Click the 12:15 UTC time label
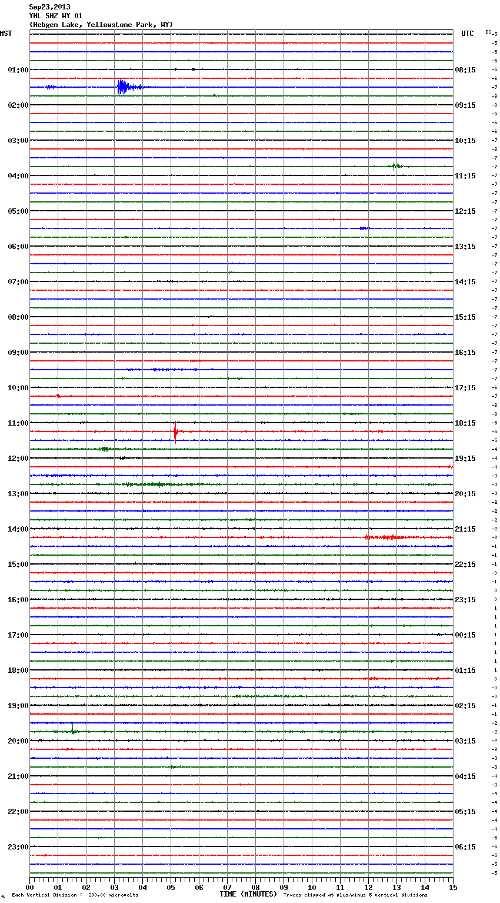Image resolution: width=500 pixels, height=903 pixels. pos(465,211)
